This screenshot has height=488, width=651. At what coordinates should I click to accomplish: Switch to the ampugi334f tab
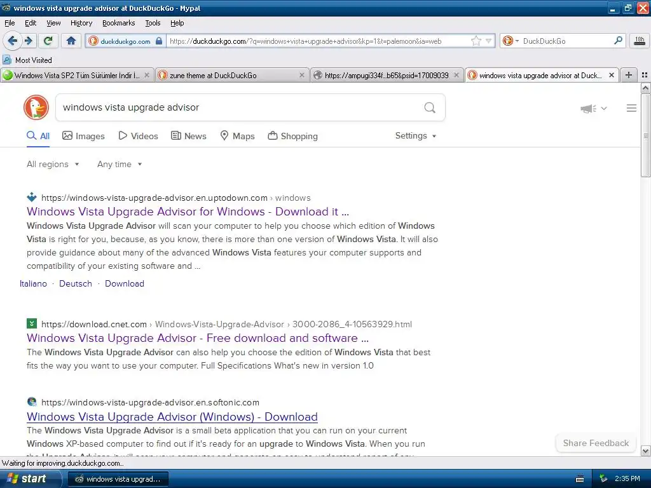click(x=387, y=75)
